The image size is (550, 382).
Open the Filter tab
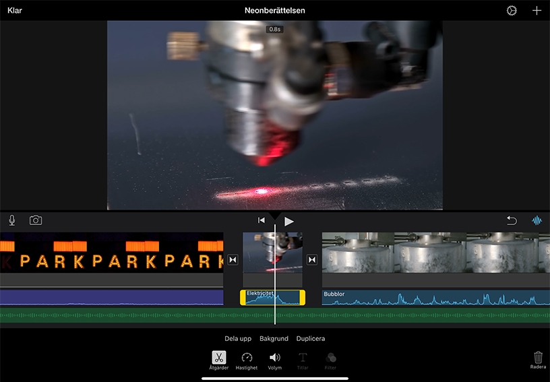click(x=330, y=360)
